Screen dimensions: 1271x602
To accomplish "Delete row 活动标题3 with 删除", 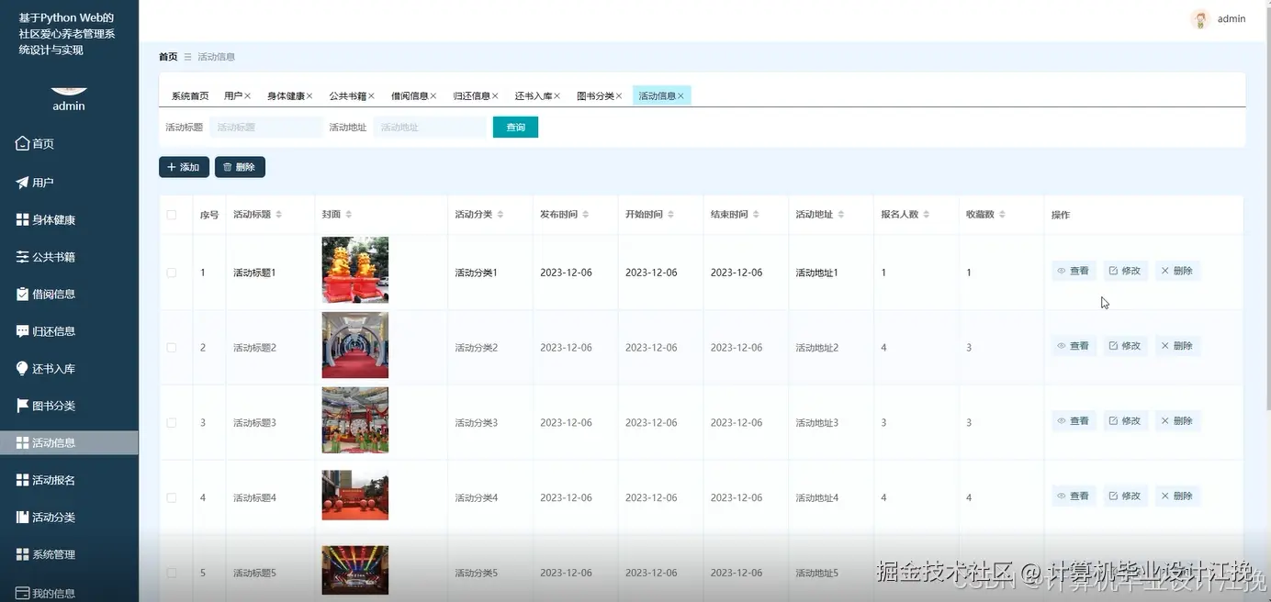I will (x=1177, y=421).
